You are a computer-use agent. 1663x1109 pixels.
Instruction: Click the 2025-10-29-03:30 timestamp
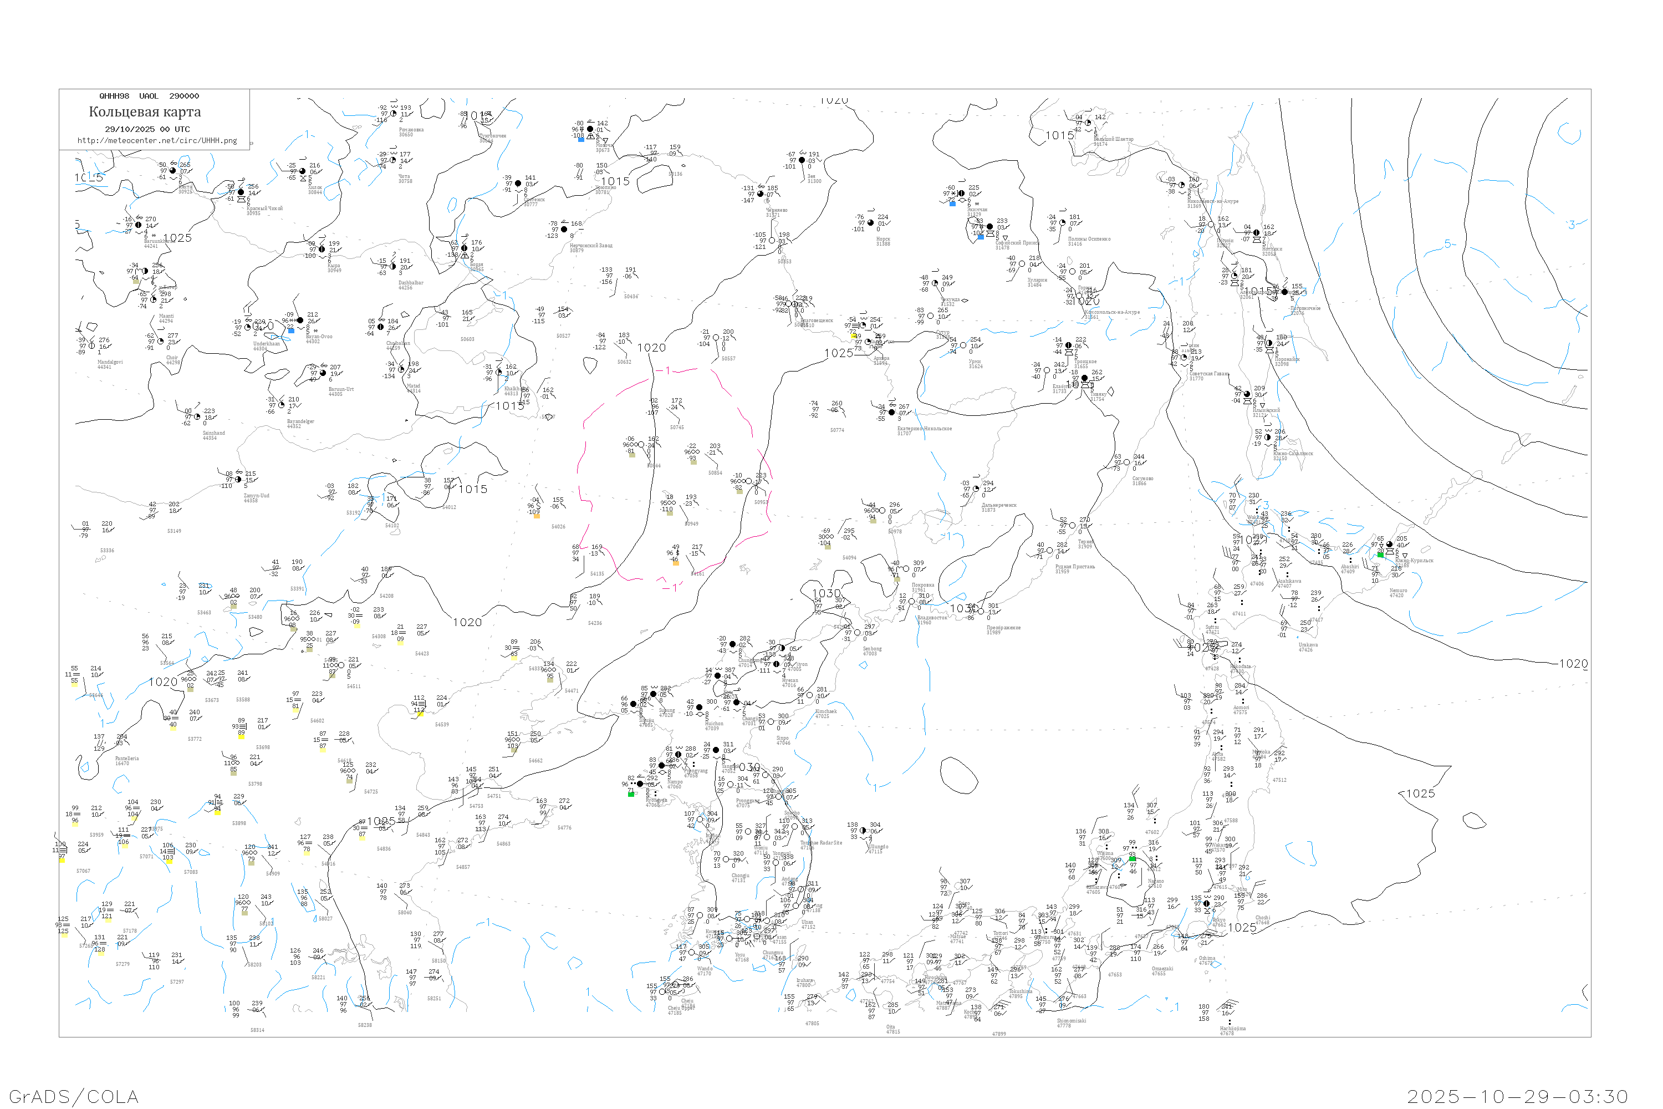1517,1096
